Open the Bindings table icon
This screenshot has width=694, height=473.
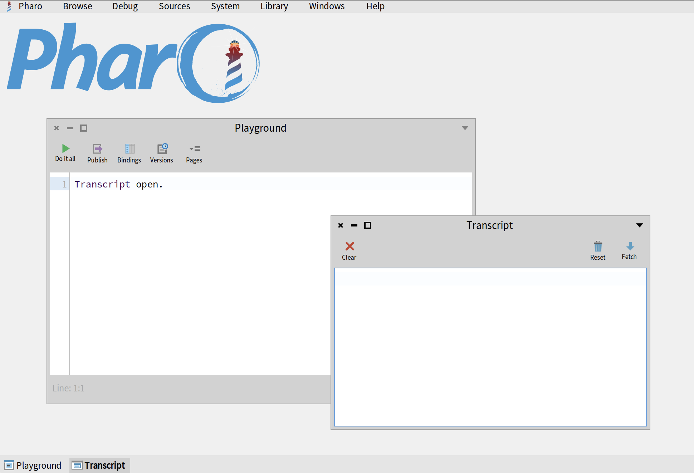(129, 149)
